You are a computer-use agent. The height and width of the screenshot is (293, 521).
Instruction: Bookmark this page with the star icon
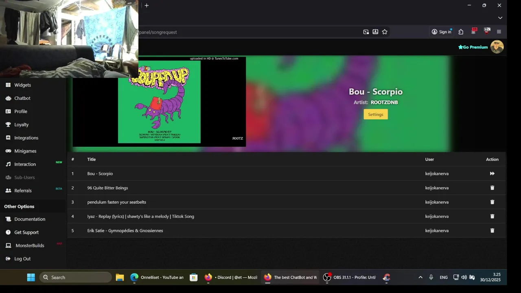[385, 32]
